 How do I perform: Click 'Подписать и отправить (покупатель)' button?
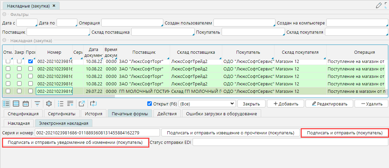(x=344, y=133)
